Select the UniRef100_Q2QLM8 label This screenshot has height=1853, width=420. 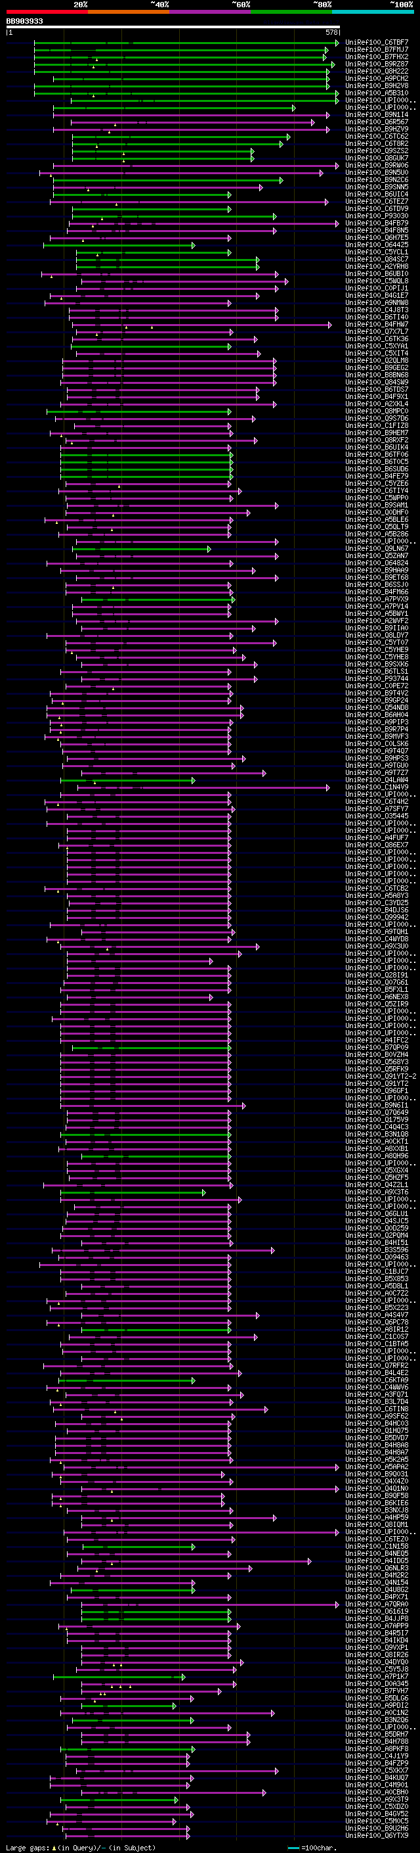coord(377,360)
